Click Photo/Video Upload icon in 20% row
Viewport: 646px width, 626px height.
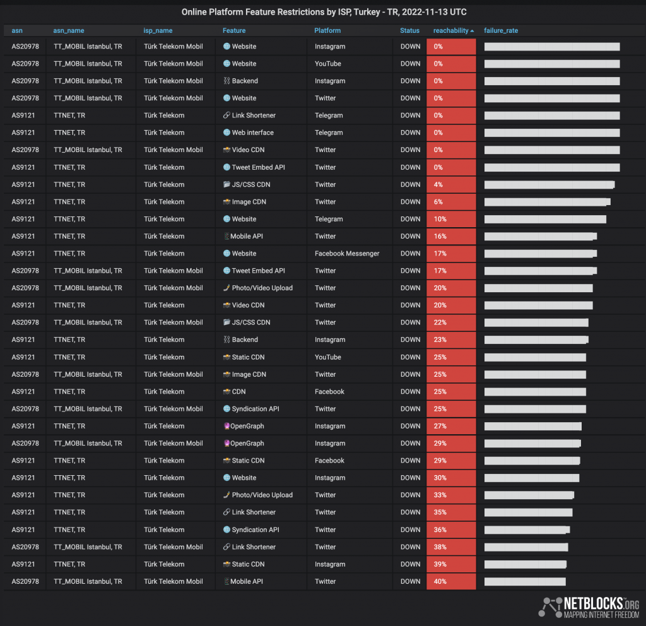click(226, 288)
